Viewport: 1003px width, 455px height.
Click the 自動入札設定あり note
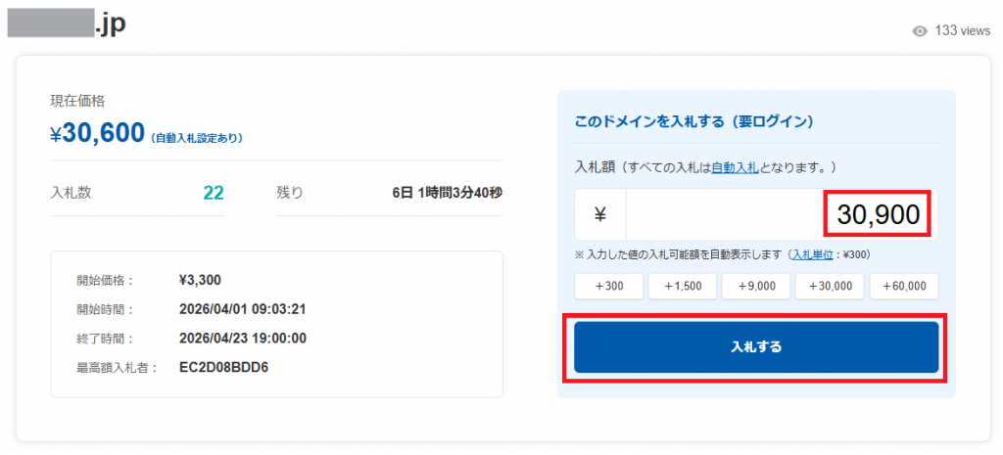198,138
